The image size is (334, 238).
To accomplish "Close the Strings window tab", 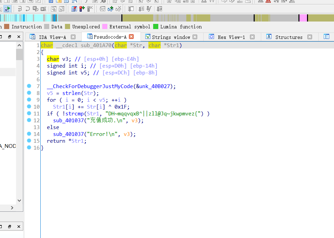I will [x=195, y=37].
